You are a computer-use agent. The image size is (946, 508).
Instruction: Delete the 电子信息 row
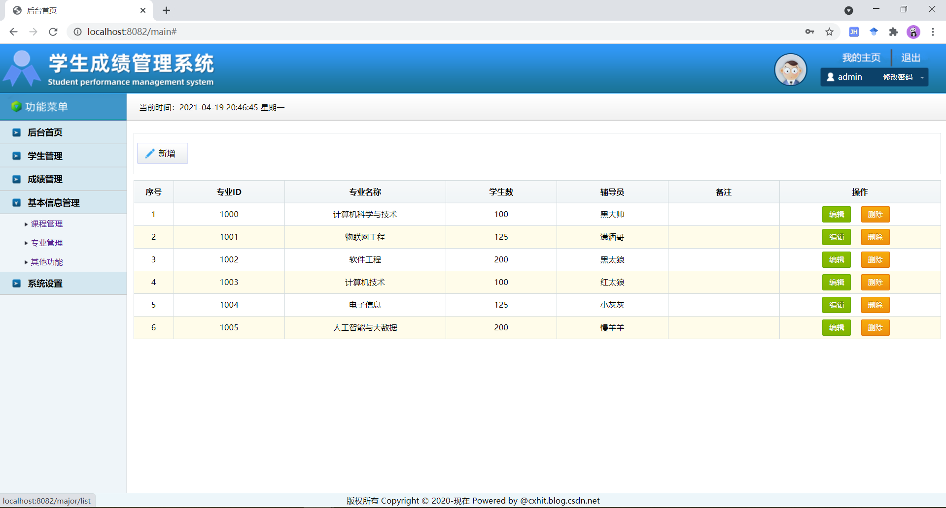coord(876,305)
